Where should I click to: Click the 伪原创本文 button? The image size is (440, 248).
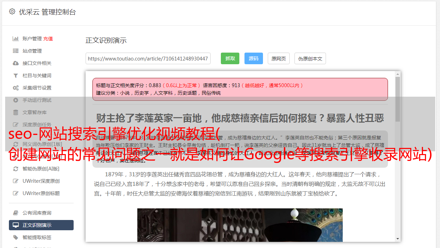[x=310, y=58]
